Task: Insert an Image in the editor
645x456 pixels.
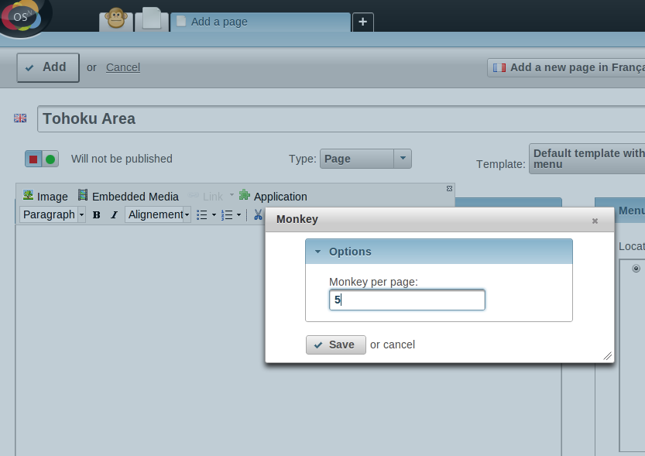Action: click(46, 197)
